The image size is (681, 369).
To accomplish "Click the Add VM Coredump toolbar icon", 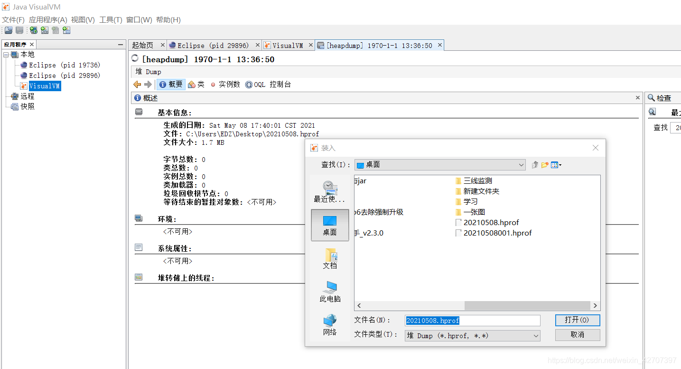I will pos(56,30).
